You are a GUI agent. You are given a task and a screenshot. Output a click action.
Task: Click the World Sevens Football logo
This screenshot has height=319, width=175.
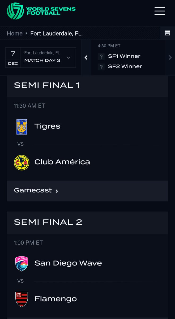pyautogui.click(x=41, y=11)
